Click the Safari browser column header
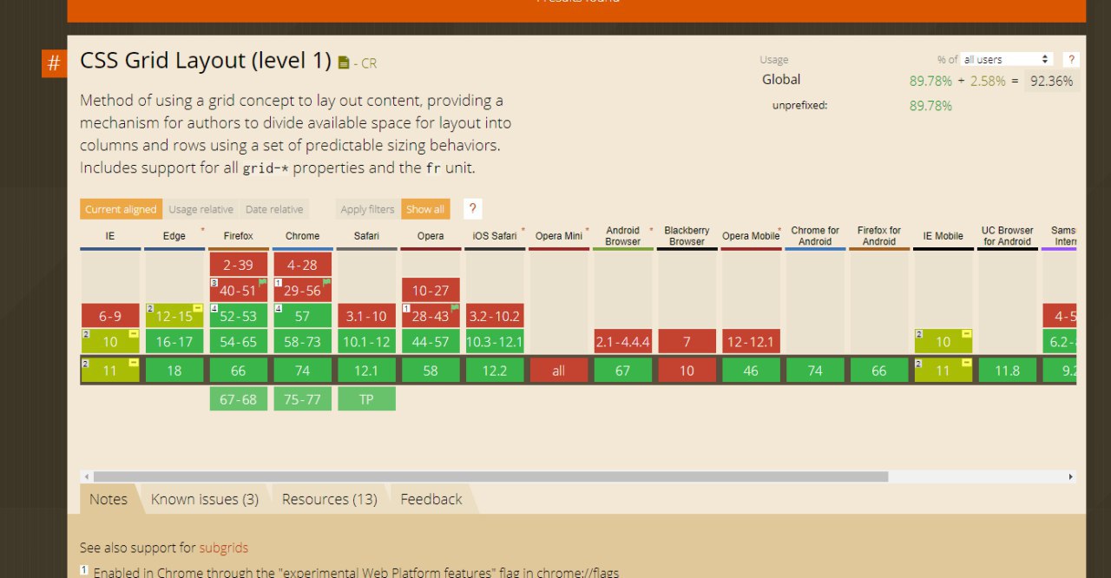Screen dimensions: 1111x578 point(366,236)
